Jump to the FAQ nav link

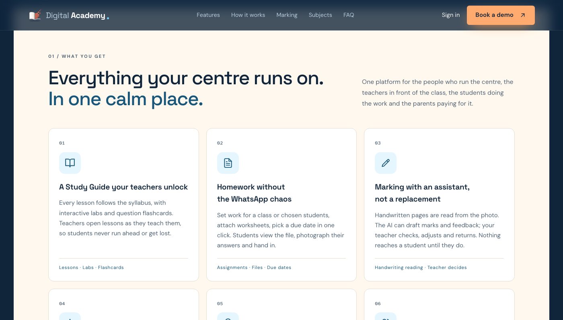349,15
